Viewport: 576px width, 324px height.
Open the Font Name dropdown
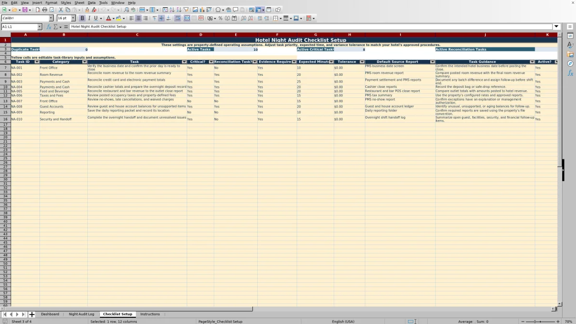click(51, 18)
